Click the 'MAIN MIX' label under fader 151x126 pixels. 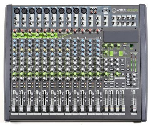point(134,114)
